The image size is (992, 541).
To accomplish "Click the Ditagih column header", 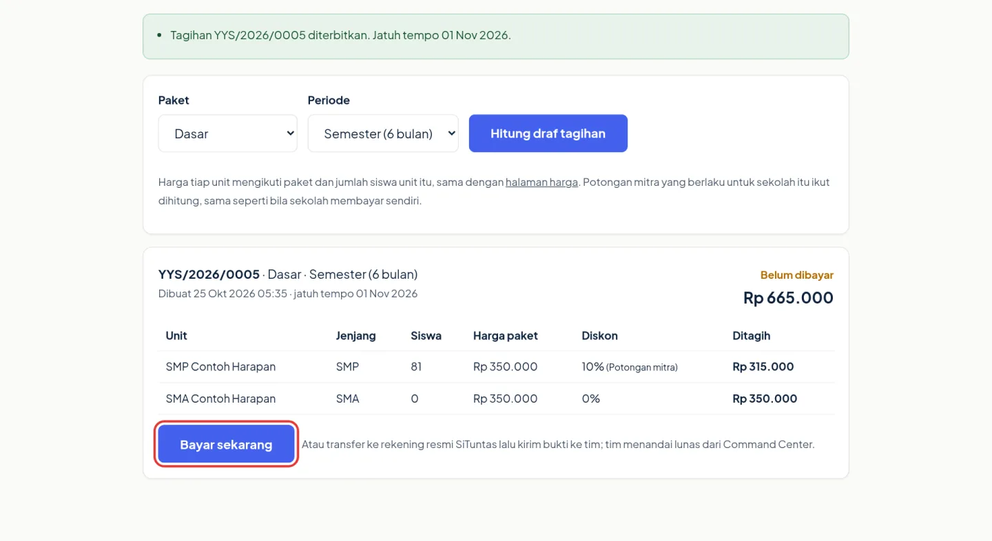I will click(x=752, y=336).
